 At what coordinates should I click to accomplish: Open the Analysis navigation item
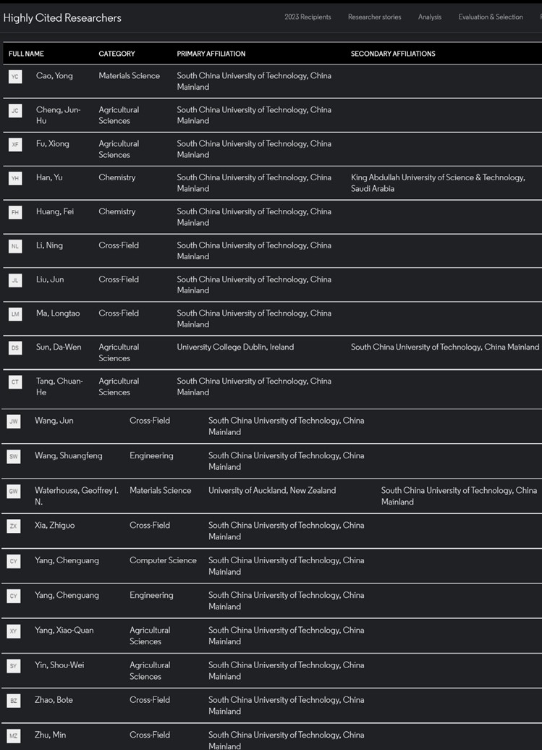(x=429, y=17)
